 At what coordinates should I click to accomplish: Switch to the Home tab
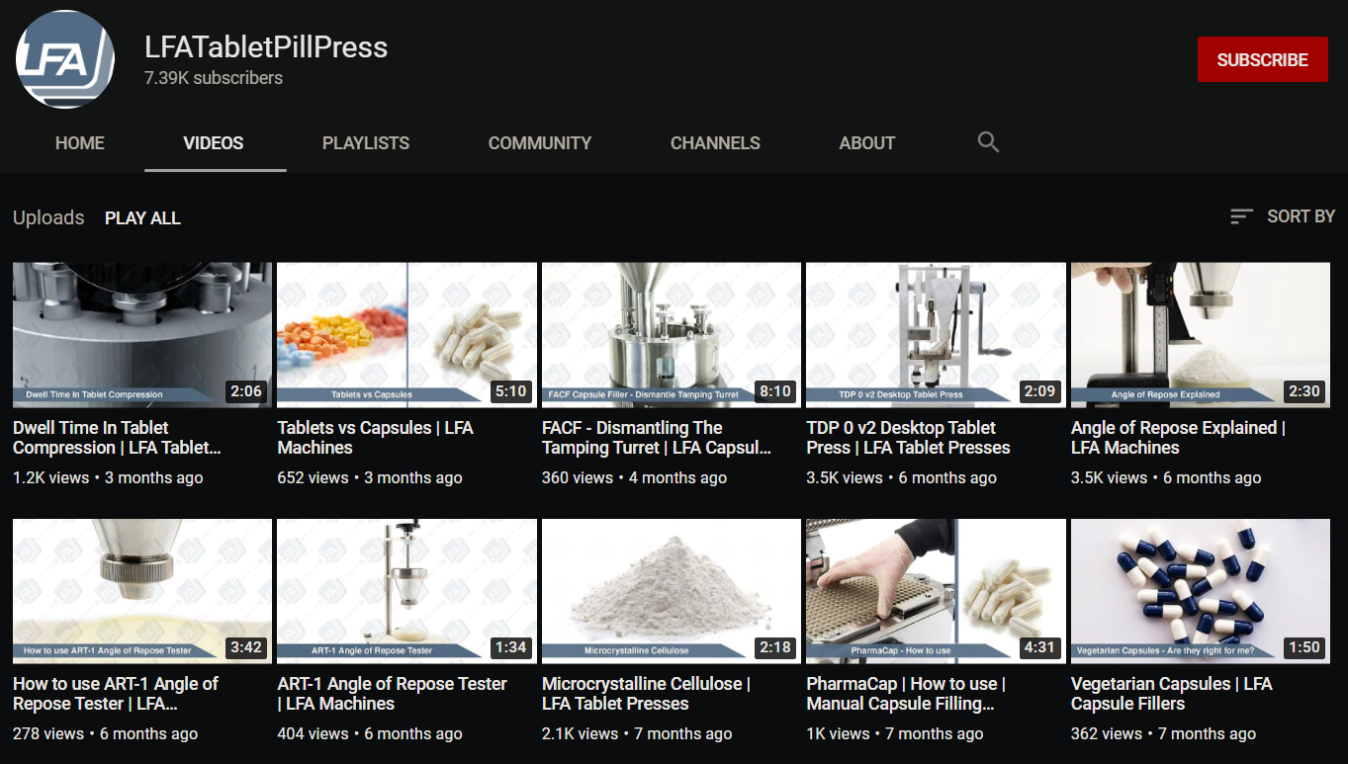click(x=80, y=143)
